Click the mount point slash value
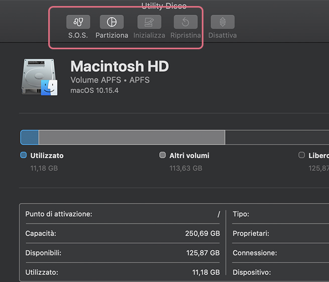Image resolution: width=329 pixels, height=282 pixels. coord(218,214)
